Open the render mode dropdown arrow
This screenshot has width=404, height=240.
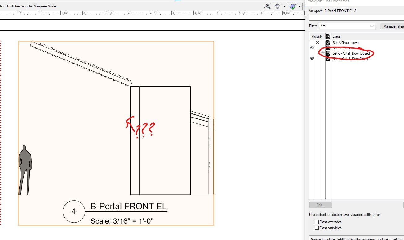pos(300,6)
